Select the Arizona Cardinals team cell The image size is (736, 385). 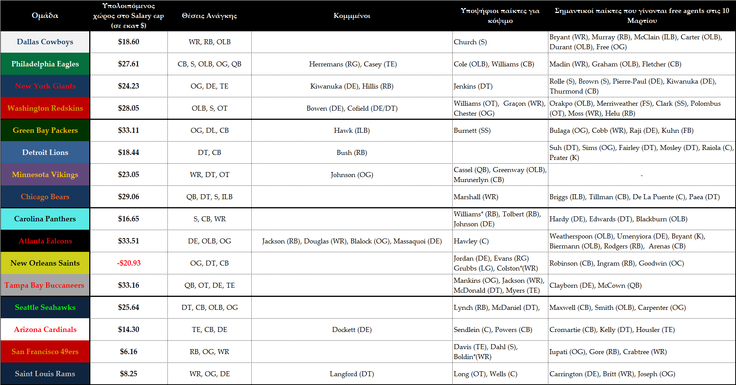click(45, 330)
